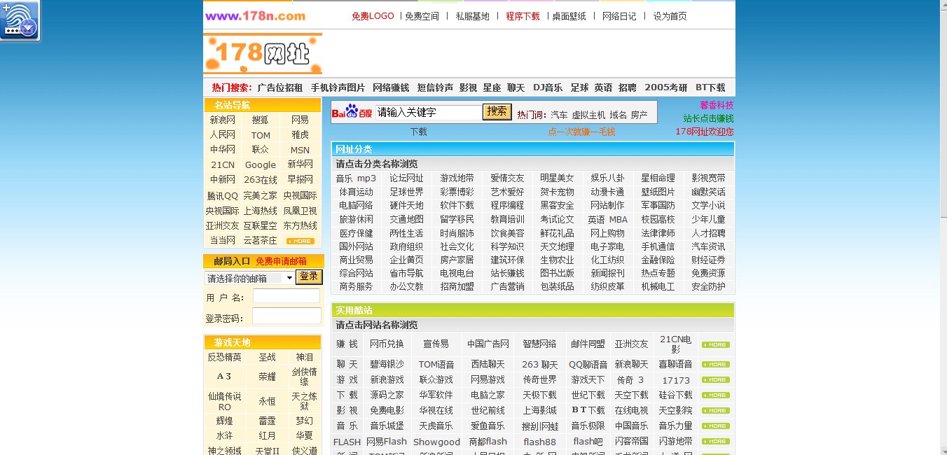The width and height of the screenshot is (947, 455).
Task: Open the 网络赚钱 hot search link
Action: point(391,87)
